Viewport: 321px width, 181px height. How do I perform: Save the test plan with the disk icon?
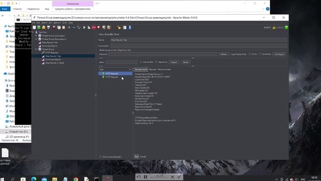coord(49,28)
